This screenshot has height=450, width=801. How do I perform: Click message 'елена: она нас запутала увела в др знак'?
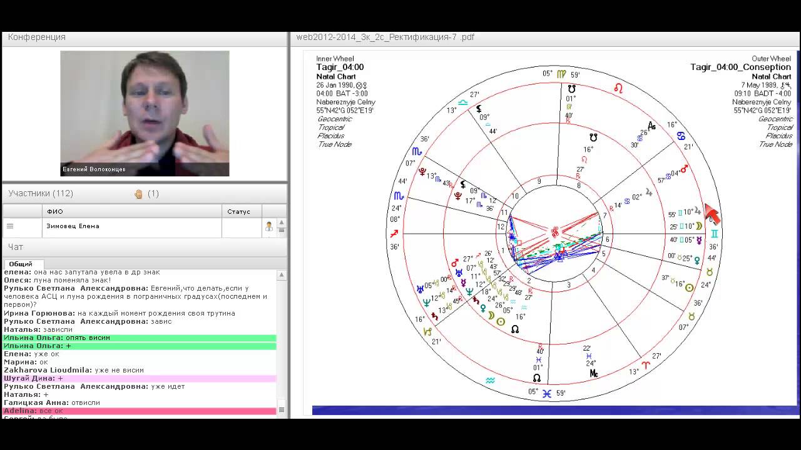[x=82, y=272]
